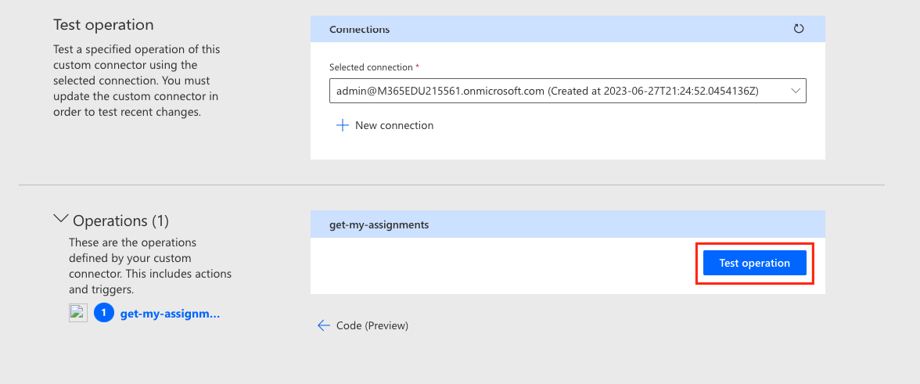Screen dimensions: 920x384
Task: Click the empty white area below New connection
Action: click(567, 148)
